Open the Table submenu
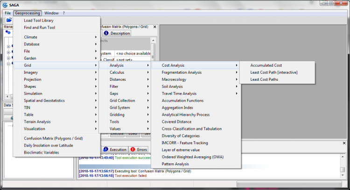The width and height of the screenshot is (350, 190). 56,114
